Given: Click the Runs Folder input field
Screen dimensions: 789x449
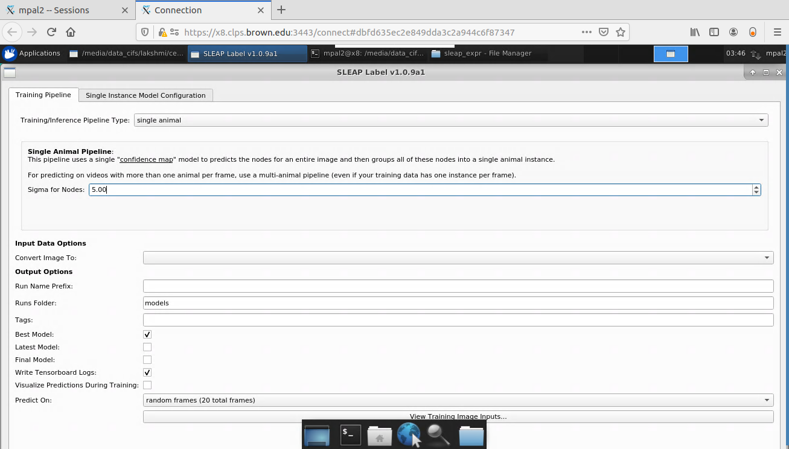Looking at the screenshot, I should [x=458, y=303].
